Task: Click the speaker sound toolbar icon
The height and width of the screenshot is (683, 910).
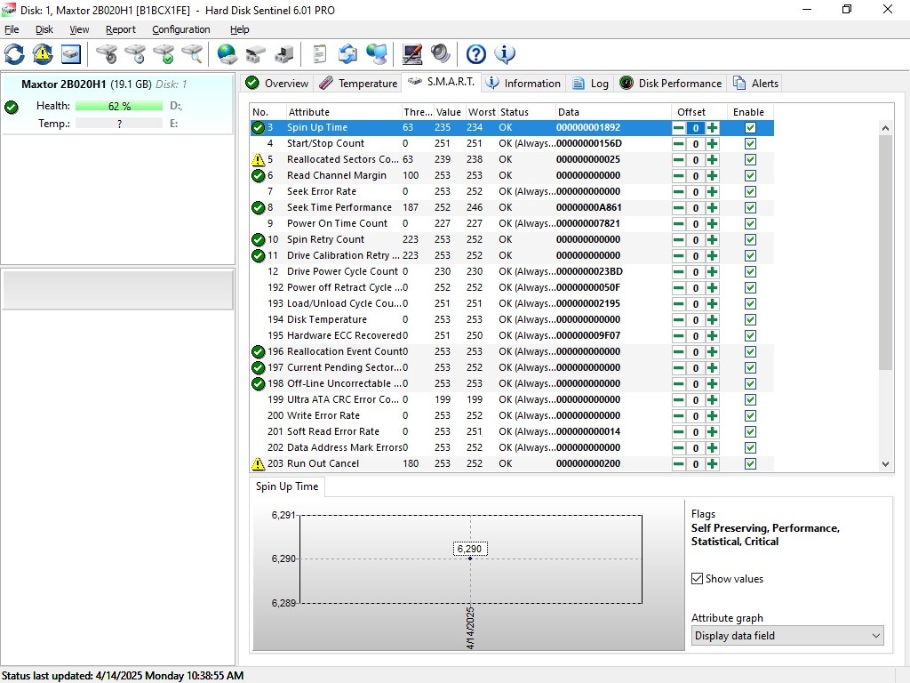Action: (x=441, y=54)
